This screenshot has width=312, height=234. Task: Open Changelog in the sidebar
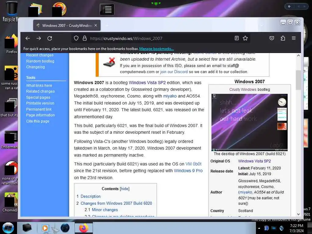(35, 67)
